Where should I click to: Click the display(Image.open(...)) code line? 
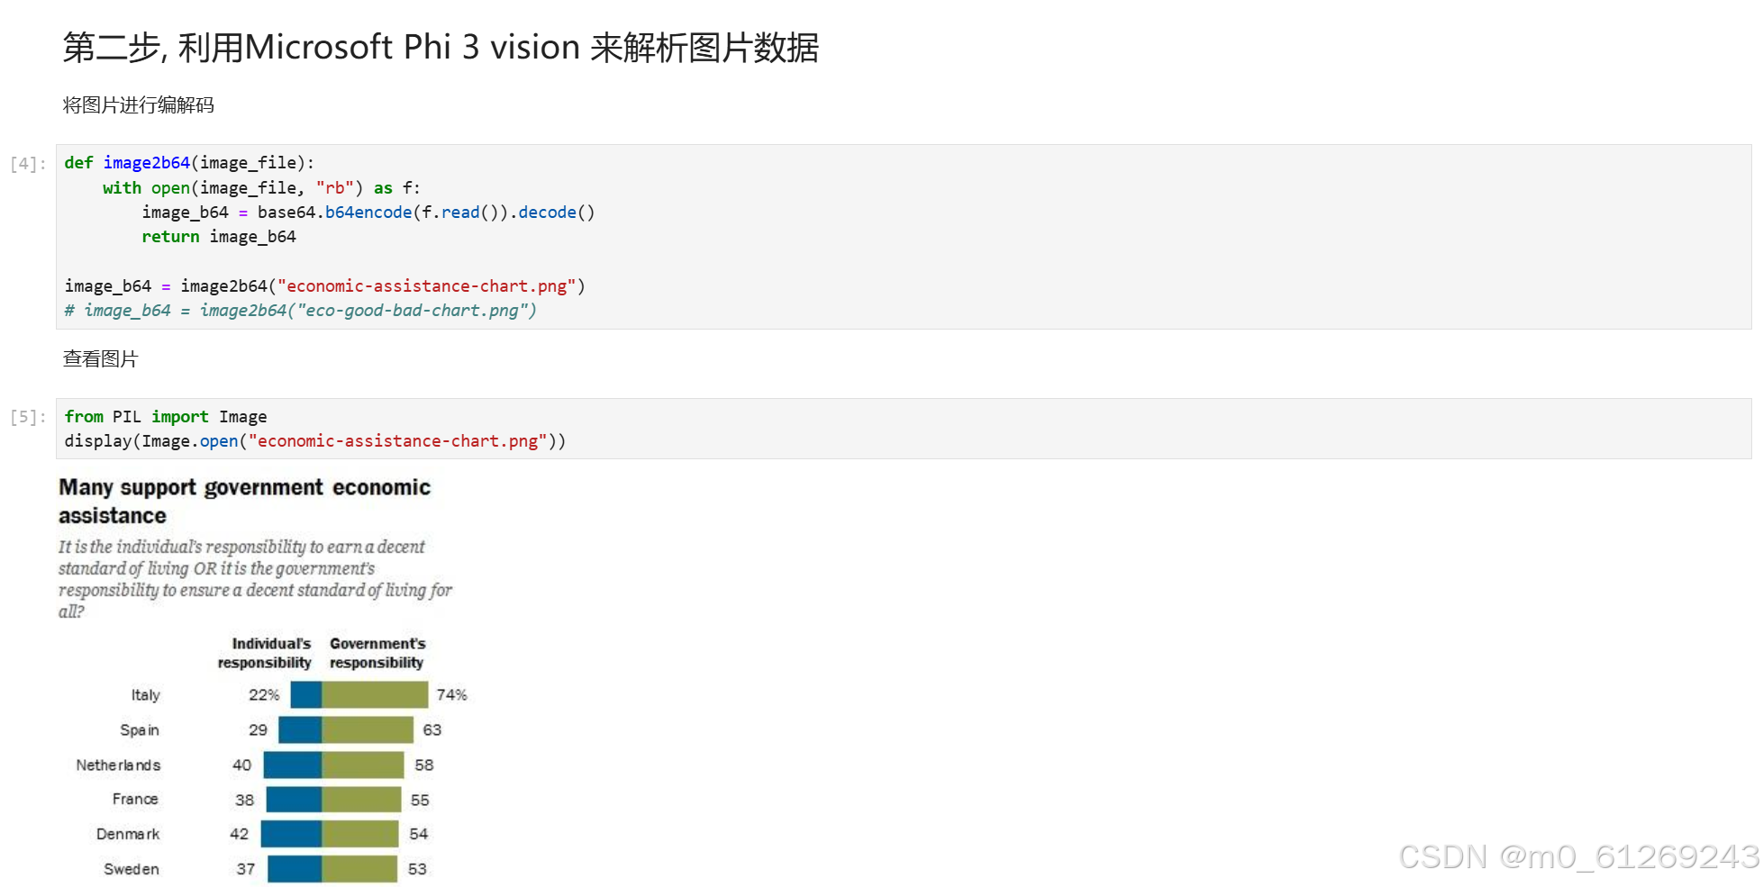(x=315, y=441)
